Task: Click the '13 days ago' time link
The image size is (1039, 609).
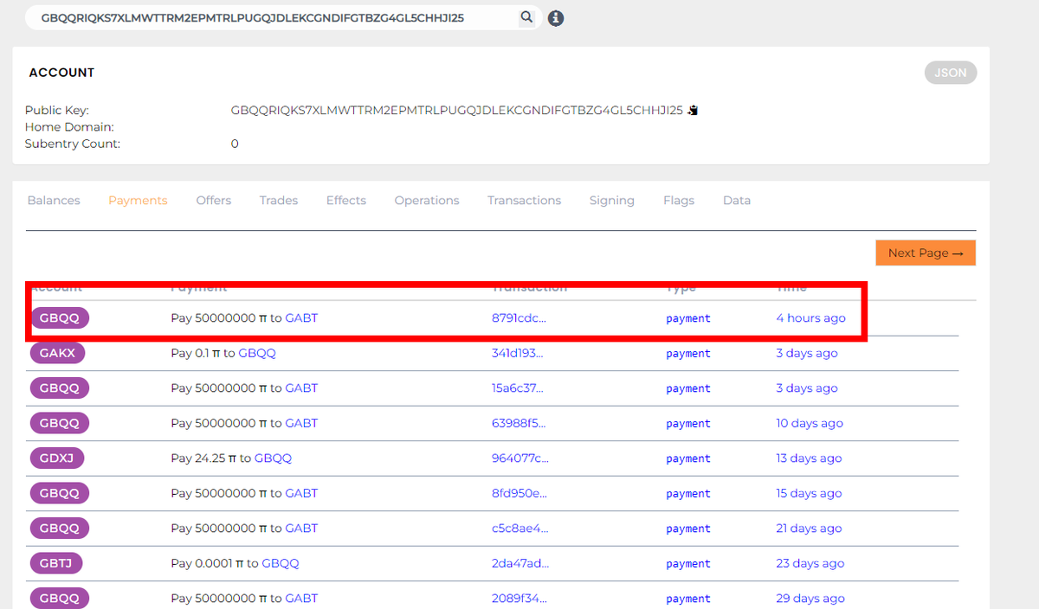Action: (809, 458)
